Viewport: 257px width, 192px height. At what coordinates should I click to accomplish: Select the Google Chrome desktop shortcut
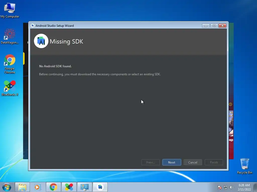pyautogui.click(x=10, y=64)
